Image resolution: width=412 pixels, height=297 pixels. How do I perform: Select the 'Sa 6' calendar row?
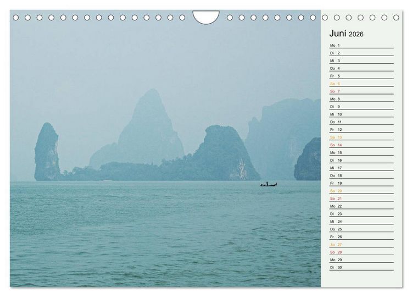(x=361, y=84)
